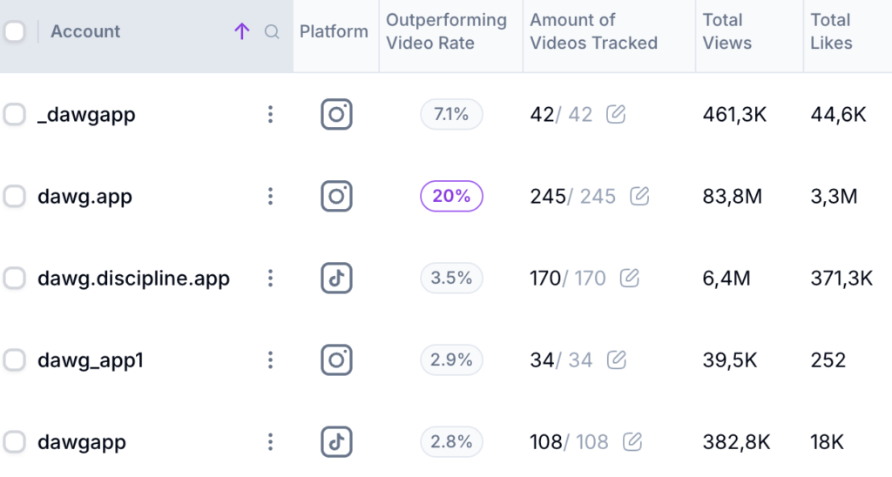Edit tracked videos for dawg.app

click(x=639, y=196)
